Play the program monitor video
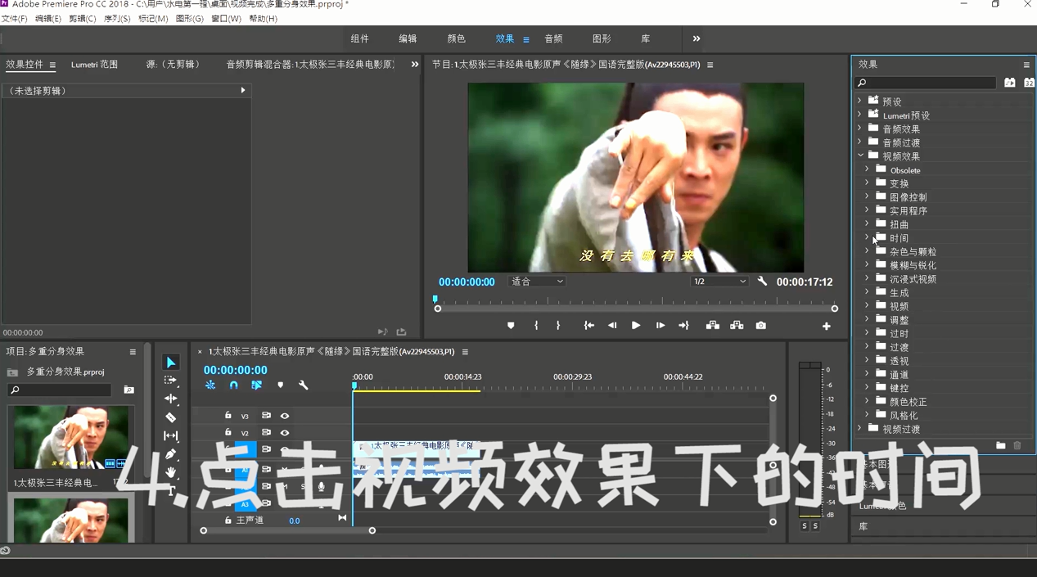1037x577 pixels. pos(636,326)
